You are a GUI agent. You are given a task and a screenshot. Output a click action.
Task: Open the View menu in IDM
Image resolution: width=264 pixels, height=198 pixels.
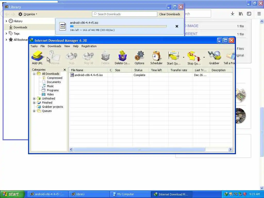(x=67, y=46)
